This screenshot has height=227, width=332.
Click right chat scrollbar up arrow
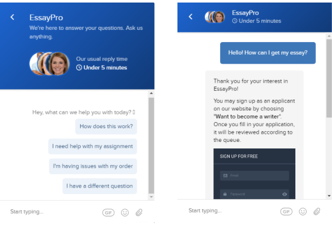coord(329,36)
